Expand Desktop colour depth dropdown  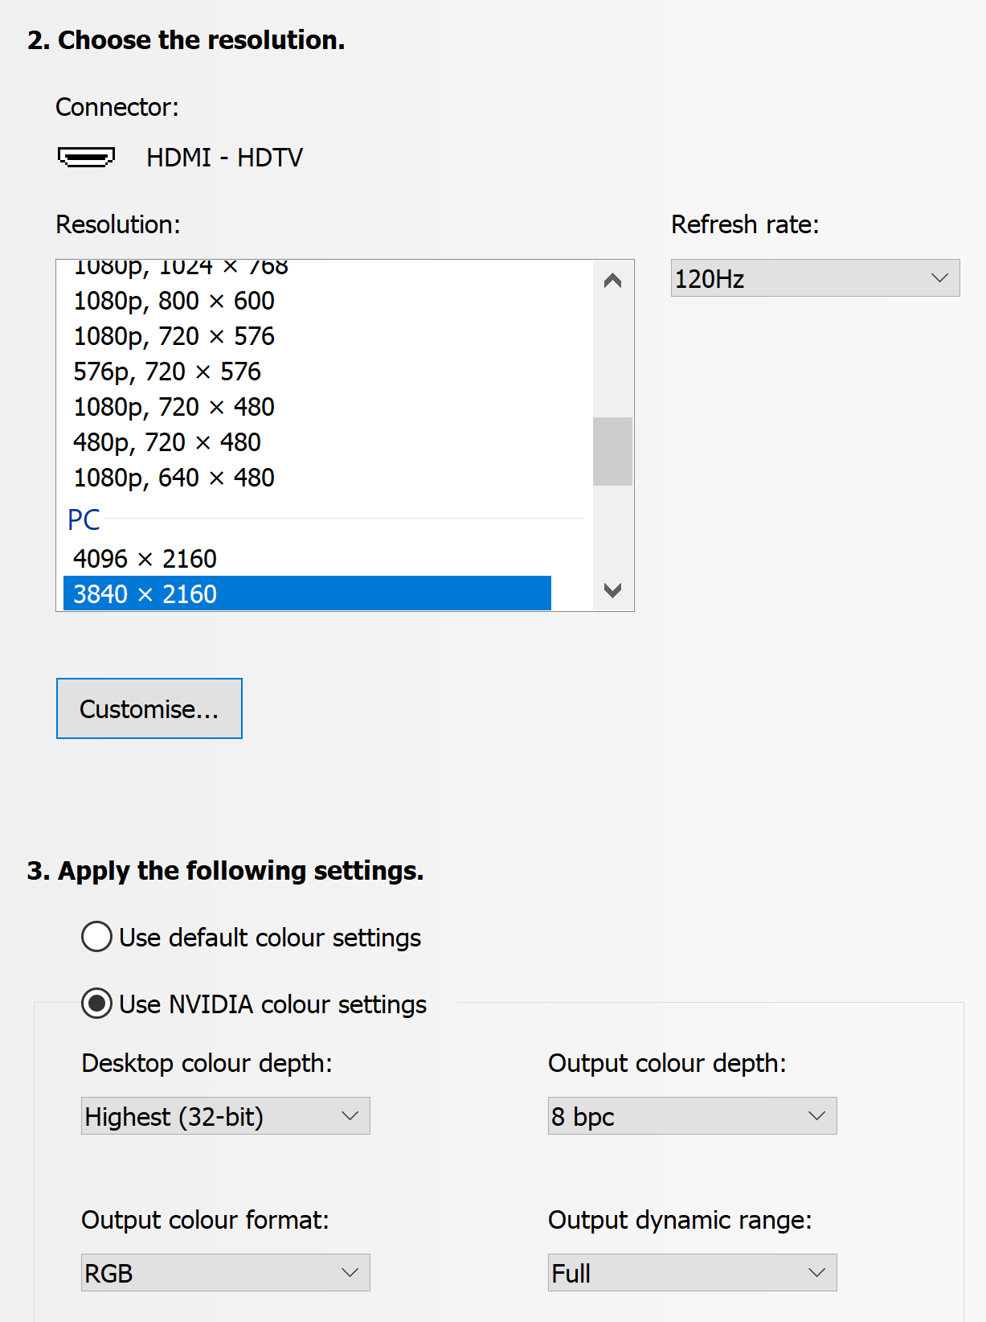(x=226, y=1116)
